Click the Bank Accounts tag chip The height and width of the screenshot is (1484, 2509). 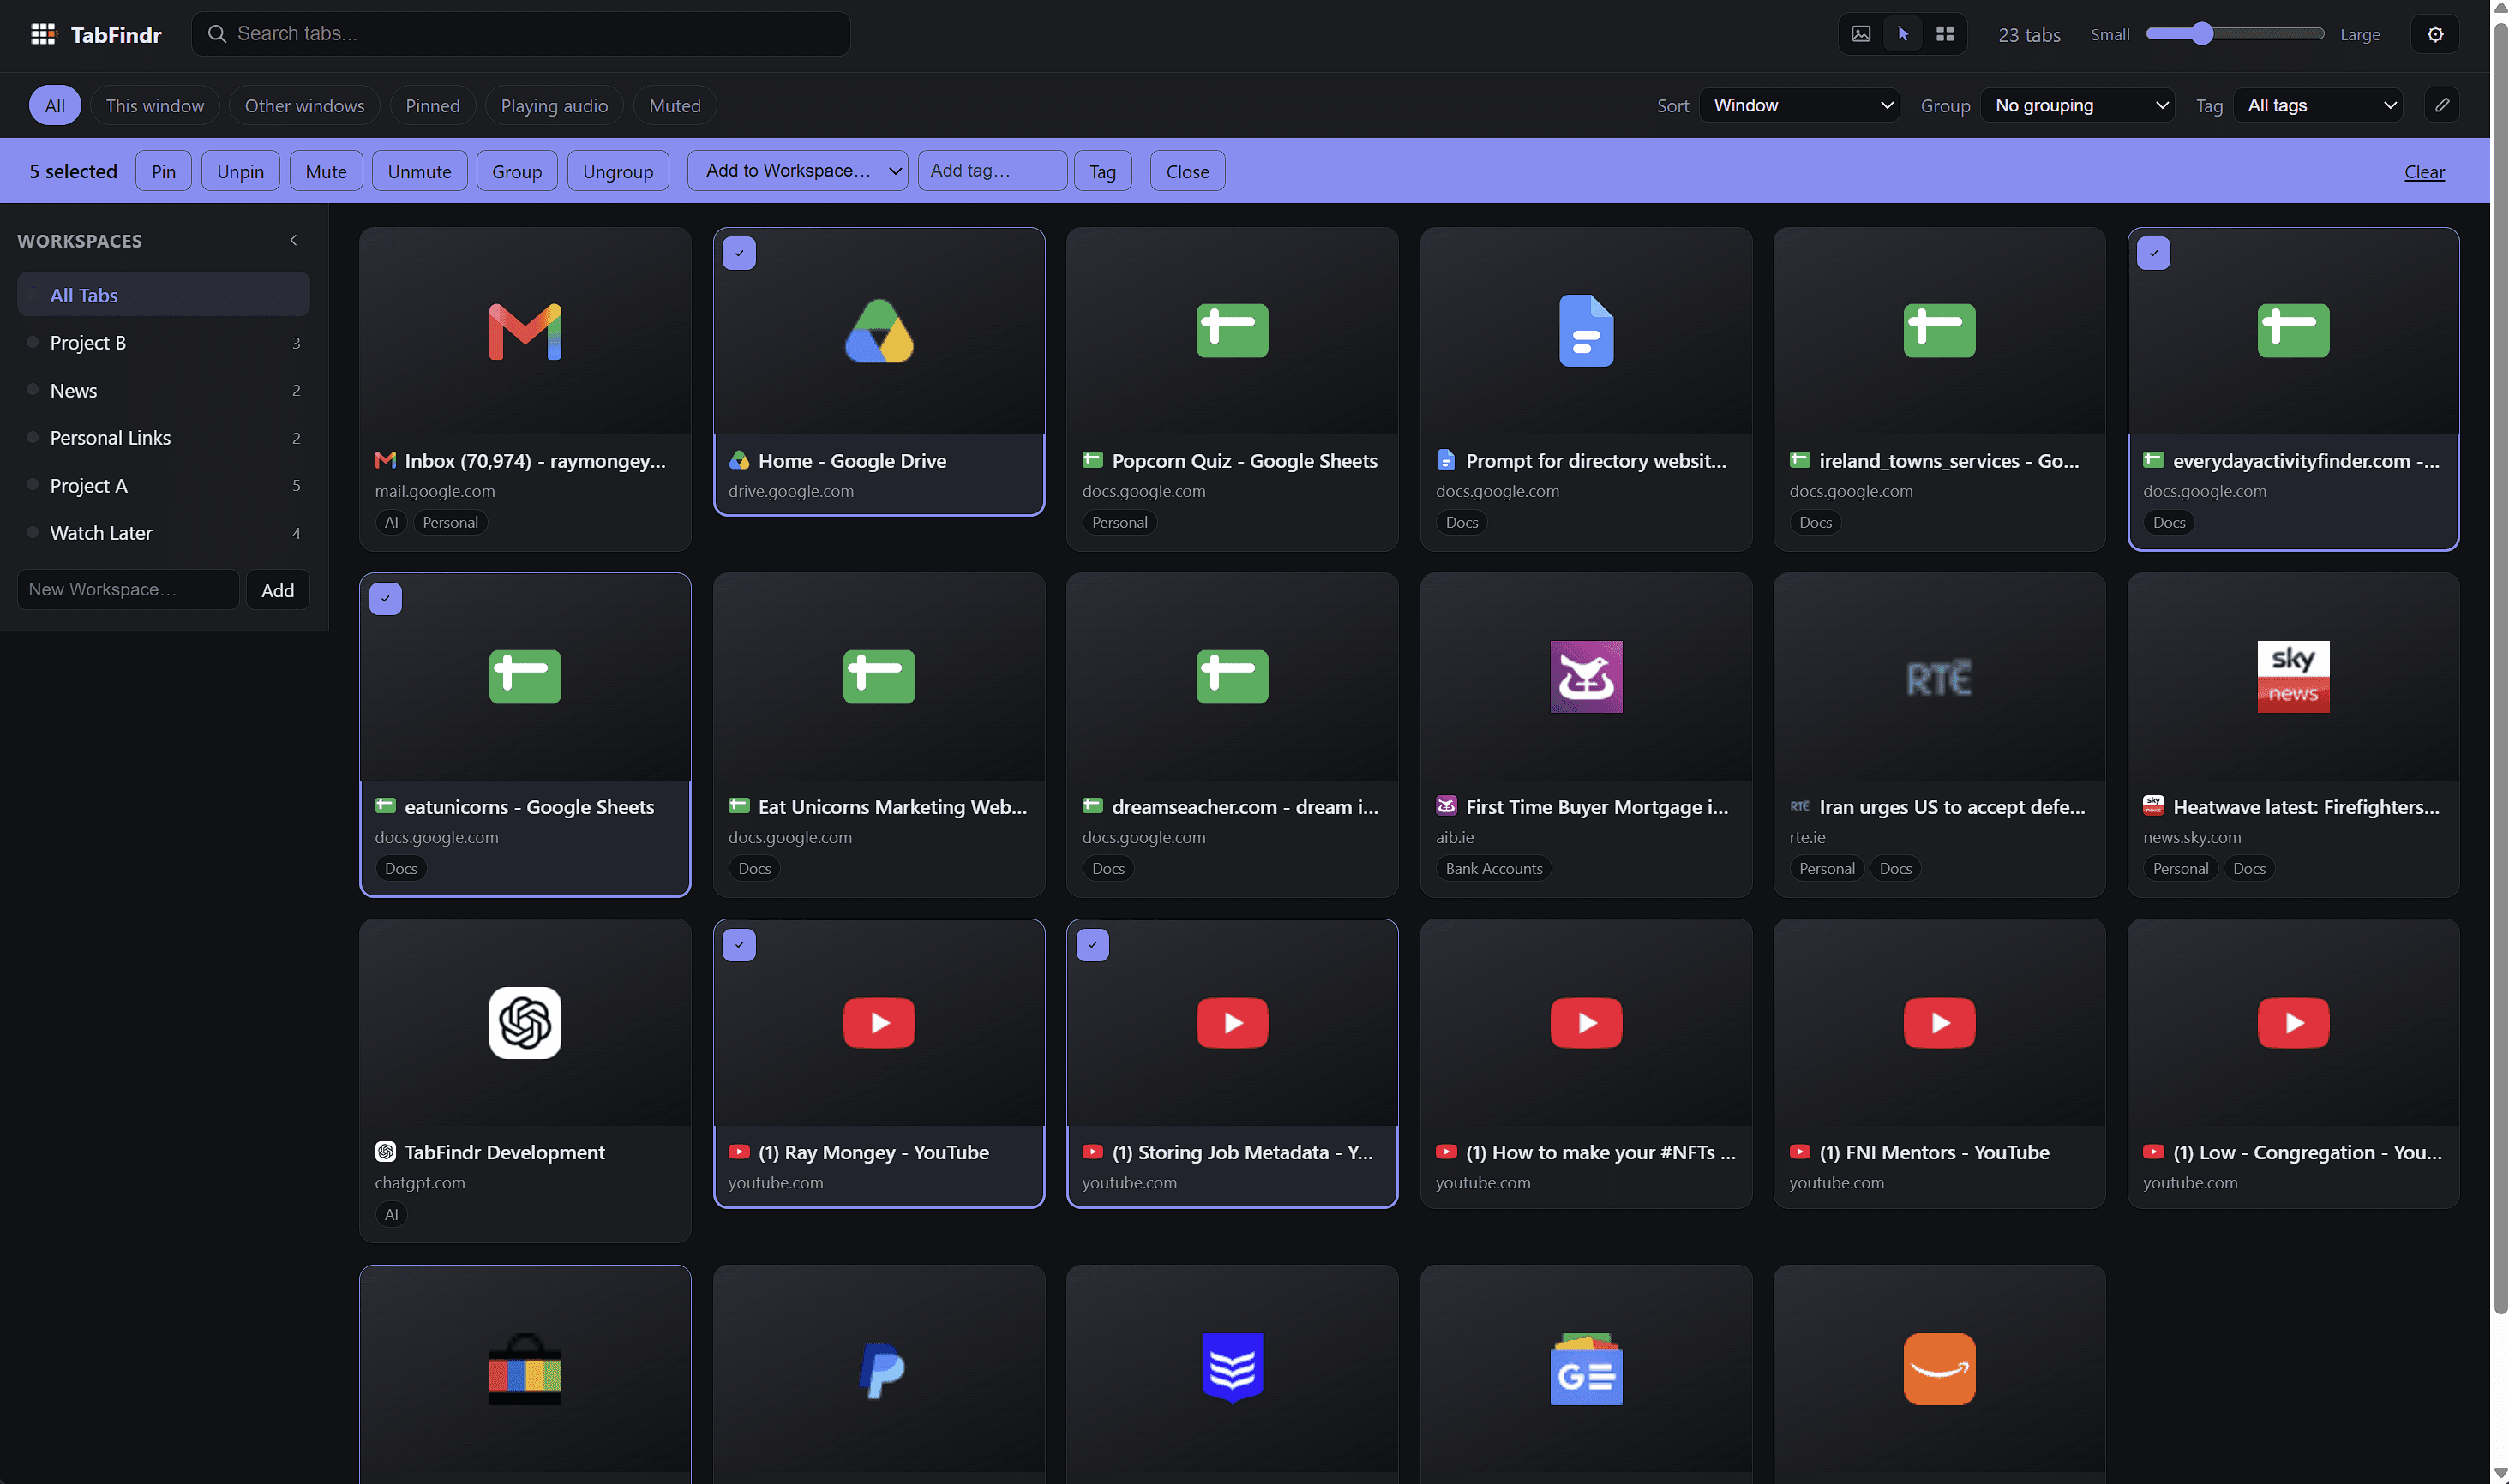click(x=1492, y=868)
